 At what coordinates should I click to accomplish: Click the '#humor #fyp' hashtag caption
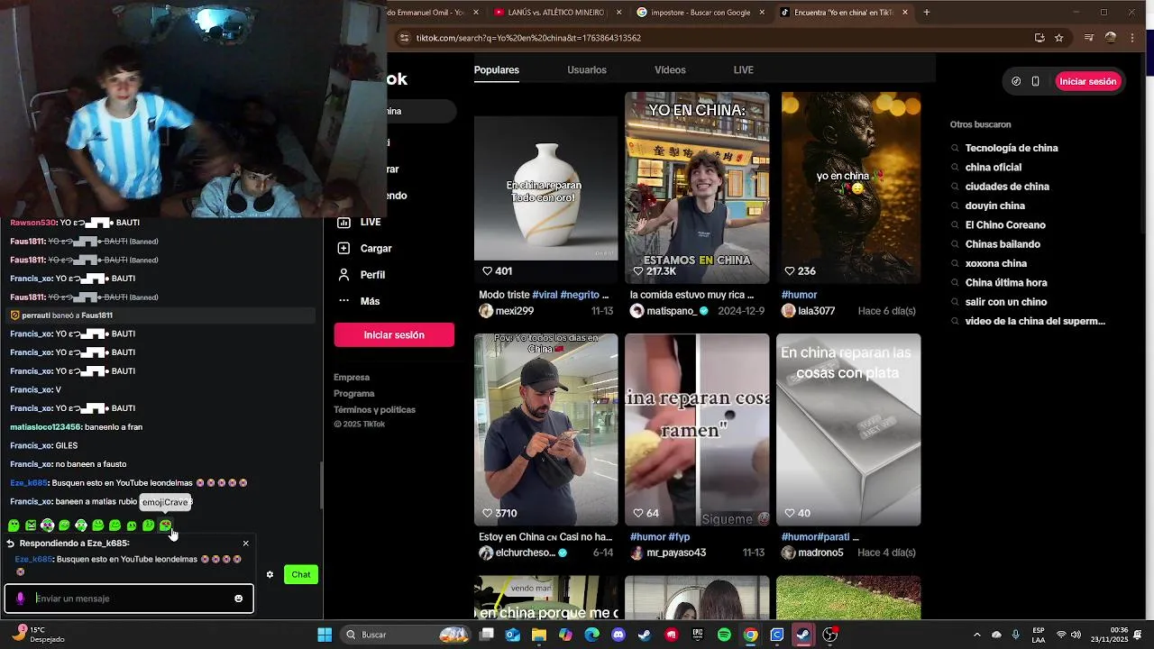[660, 537]
